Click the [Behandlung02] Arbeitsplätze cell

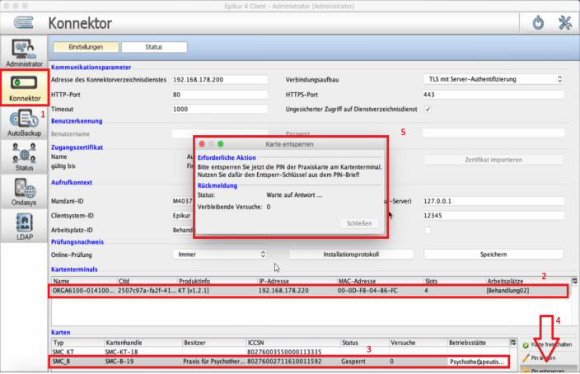[507, 291]
